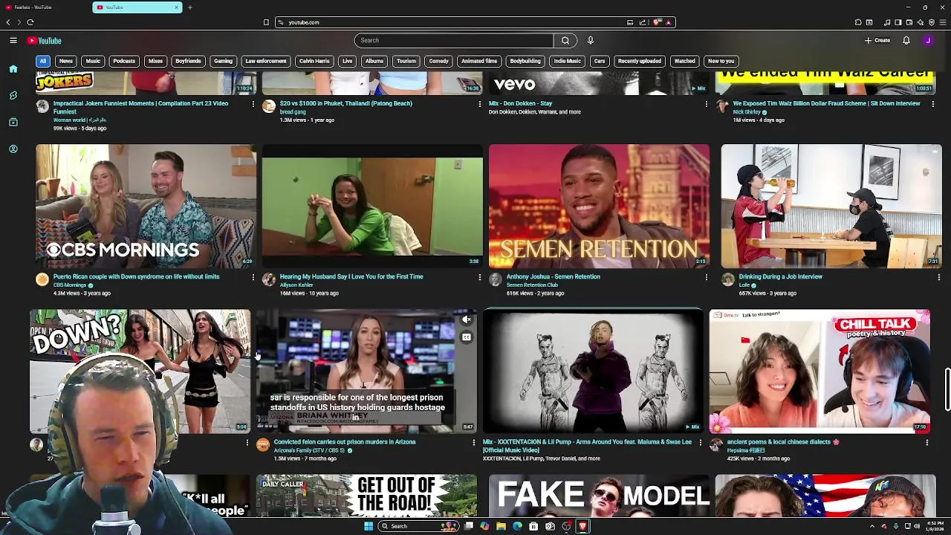This screenshot has height=535, width=951.
Task: Select the Recently uploaded filter chip
Action: pyautogui.click(x=639, y=61)
